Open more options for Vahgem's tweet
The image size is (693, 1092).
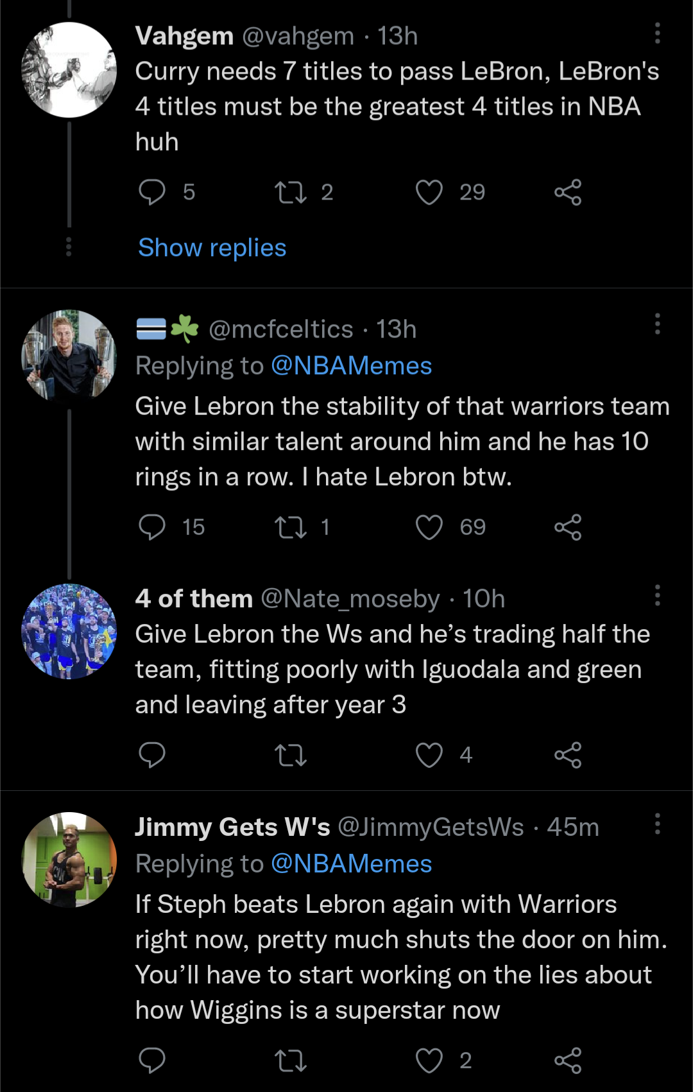pyautogui.click(x=657, y=33)
